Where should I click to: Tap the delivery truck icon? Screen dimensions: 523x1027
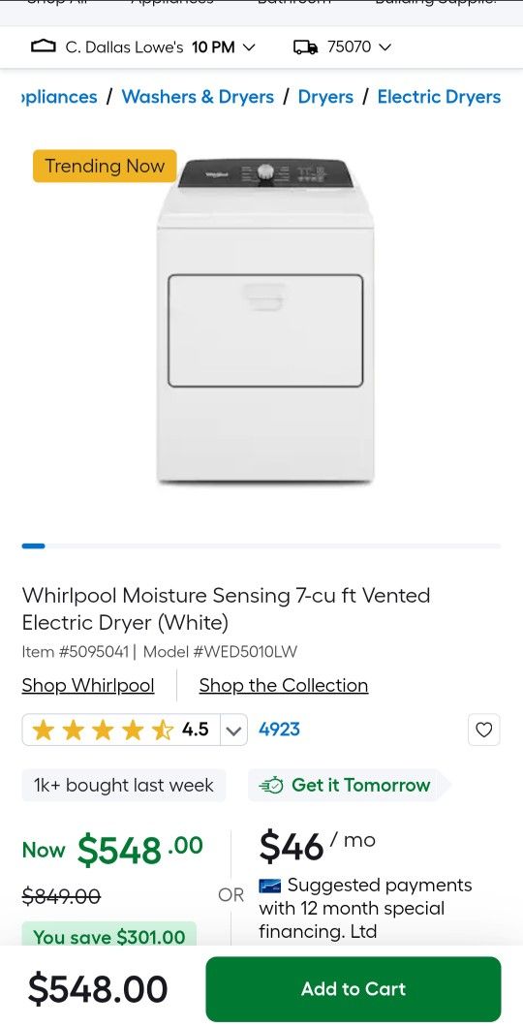[x=306, y=47]
